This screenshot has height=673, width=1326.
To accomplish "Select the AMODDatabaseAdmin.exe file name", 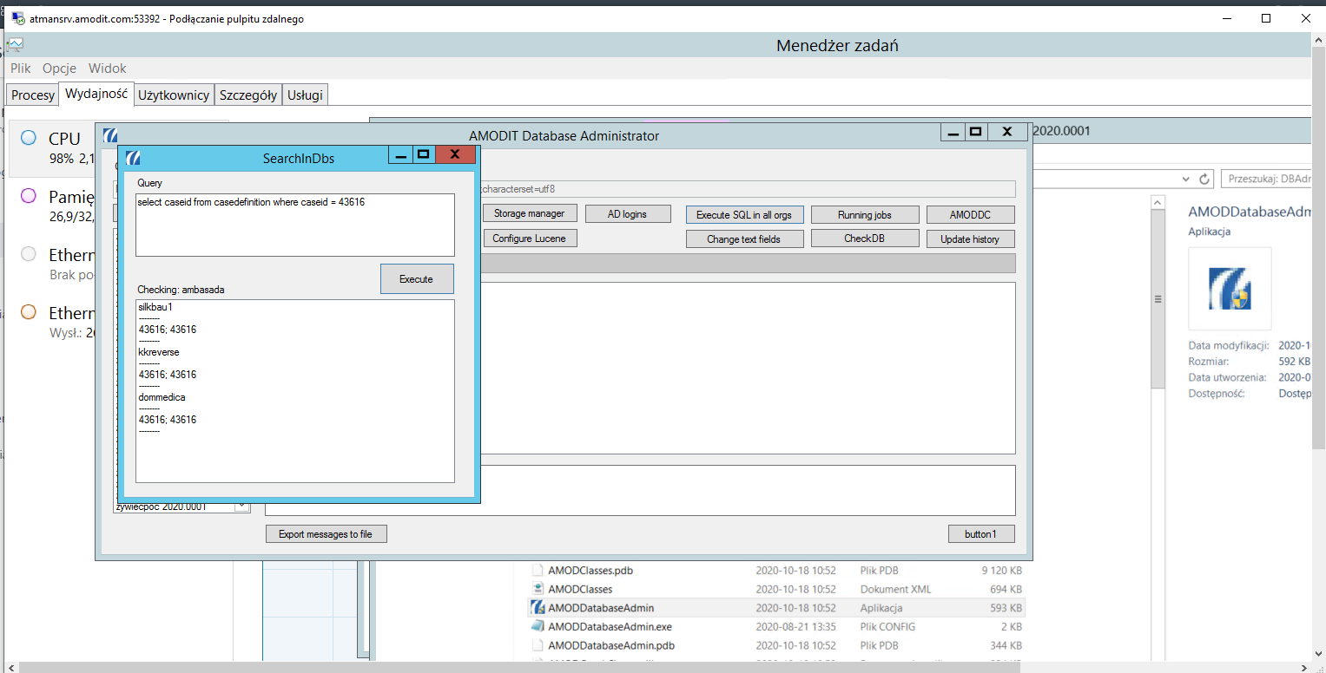I will [610, 626].
